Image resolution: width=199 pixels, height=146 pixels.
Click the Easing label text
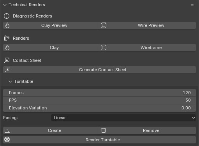[11, 118]
